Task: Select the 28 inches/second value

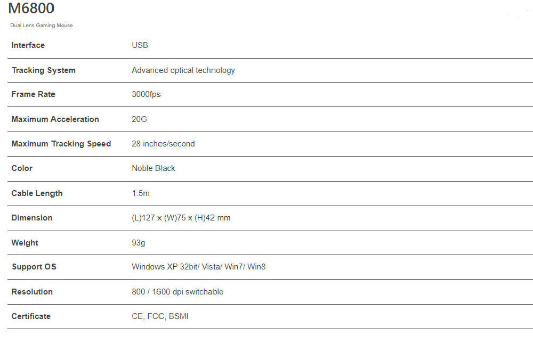Action: coord(163,144)
